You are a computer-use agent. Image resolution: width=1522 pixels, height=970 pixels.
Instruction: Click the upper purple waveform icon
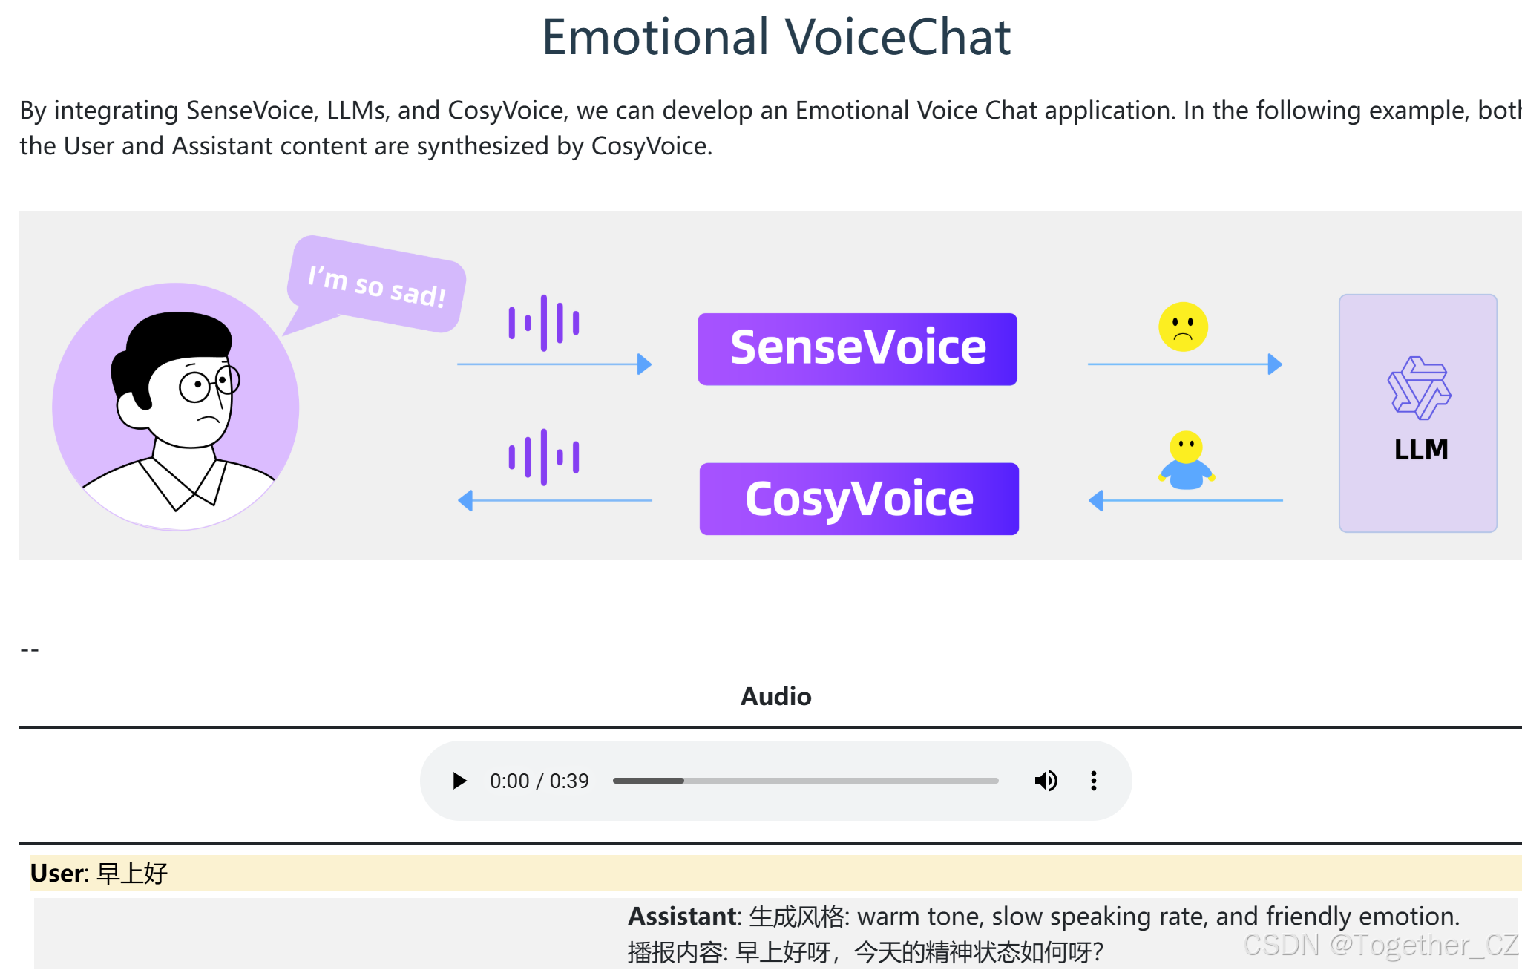543,321
